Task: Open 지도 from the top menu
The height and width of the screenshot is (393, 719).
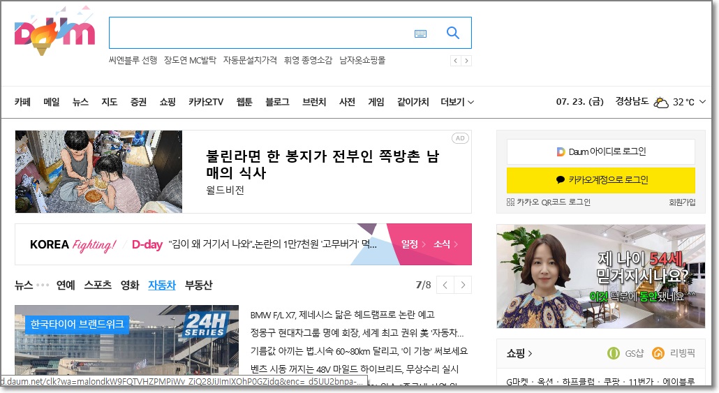Action: pyautogui.click(x=109, y=102)
